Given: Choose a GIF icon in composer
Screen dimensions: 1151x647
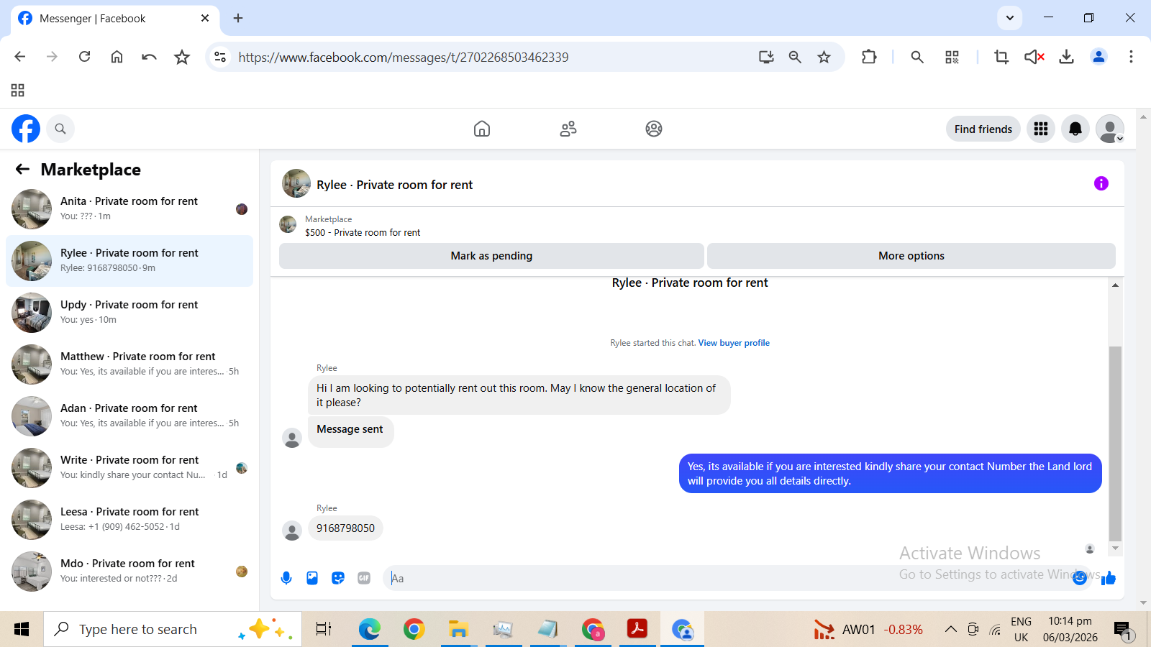Looking at the screenshot, I should tap(364, 578).
